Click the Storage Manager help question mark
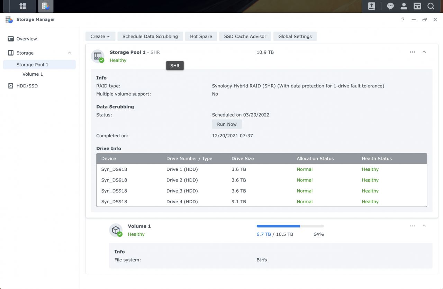This screenshot has height=289, width=443. [x=403, y=20]
